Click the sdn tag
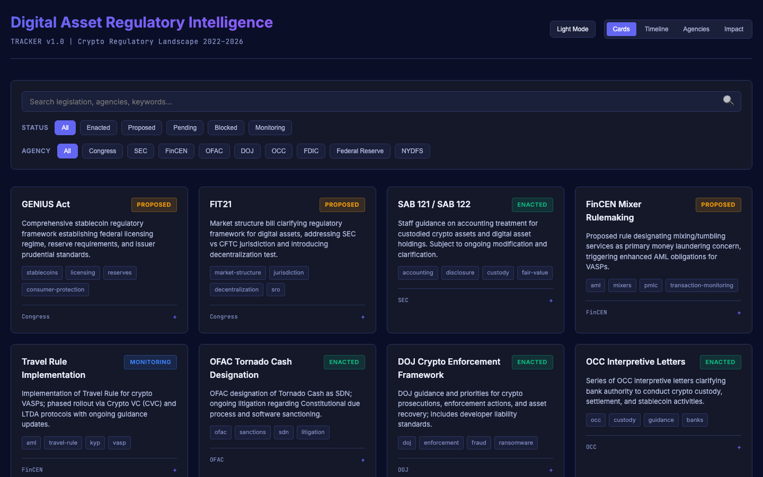 point(283,432)
